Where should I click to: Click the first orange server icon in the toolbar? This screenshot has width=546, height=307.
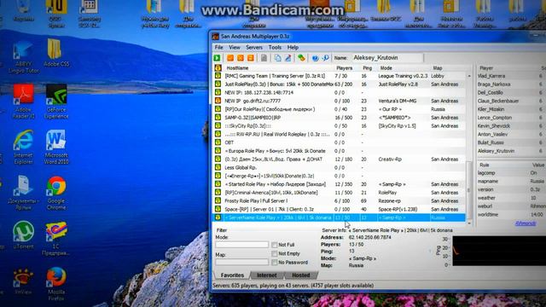click(x=230, y=58)
